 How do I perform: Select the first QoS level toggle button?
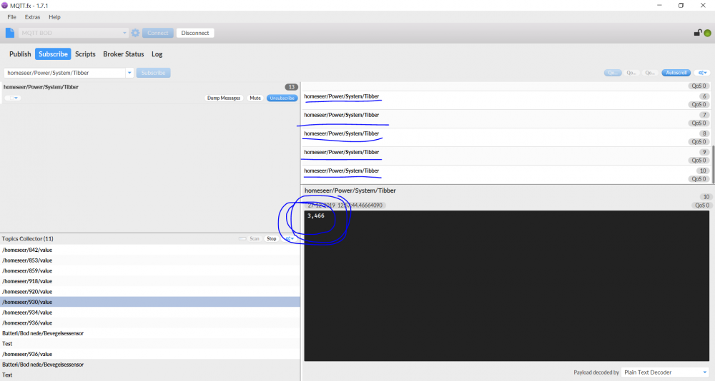613,73
